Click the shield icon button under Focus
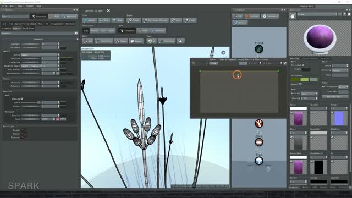The image size is (352, 198). (x=152, y=41)
